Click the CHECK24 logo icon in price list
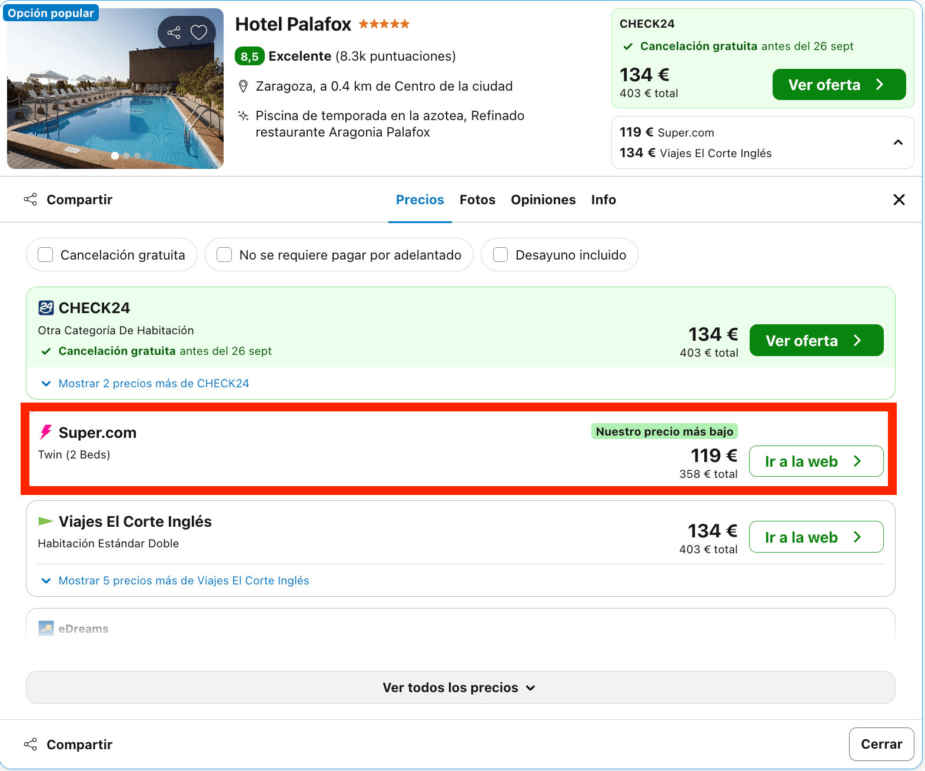Viewport: 925px width, 771px height. point(46,308)
